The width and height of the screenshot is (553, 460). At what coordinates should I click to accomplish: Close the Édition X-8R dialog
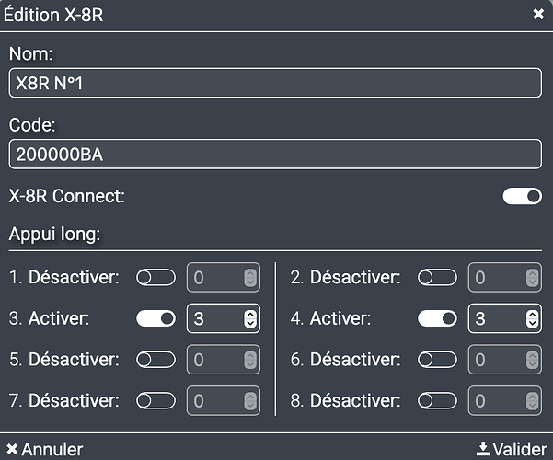[537, 14]
